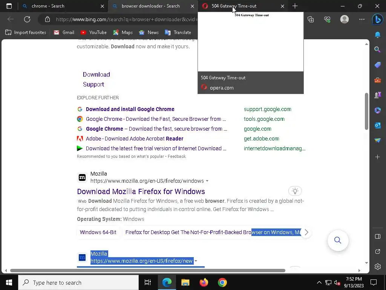Click the vertical scrollbar thumb
This screenshot has width=386, height=290.
366,111
